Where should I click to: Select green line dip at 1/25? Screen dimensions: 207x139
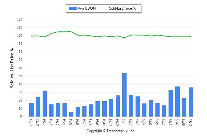click(124, 37)
